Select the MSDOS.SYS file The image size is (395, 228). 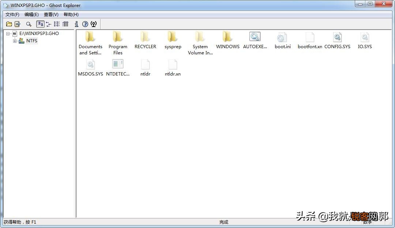click(x=90, y=67)
